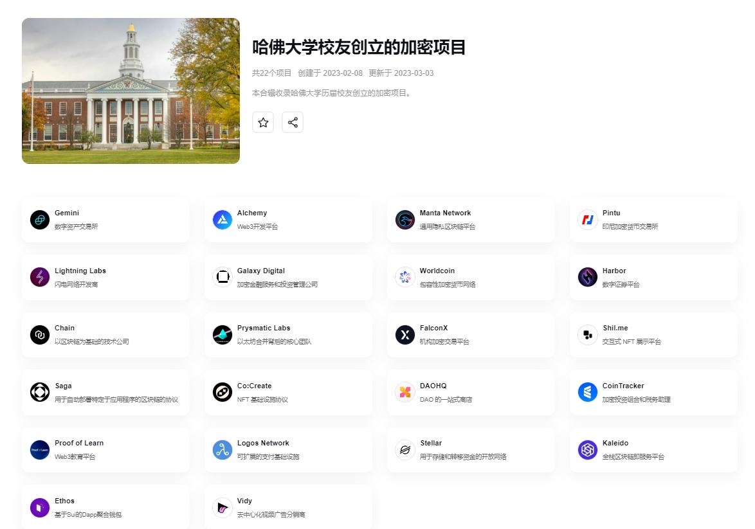Click the Kaleido logo icon

pos(588,450)
